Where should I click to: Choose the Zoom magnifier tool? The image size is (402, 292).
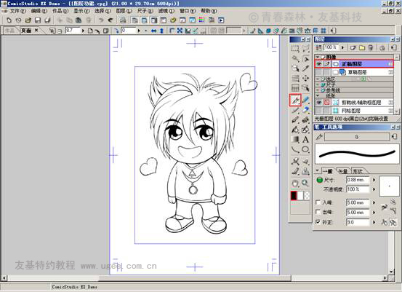[x=305, y=183]
